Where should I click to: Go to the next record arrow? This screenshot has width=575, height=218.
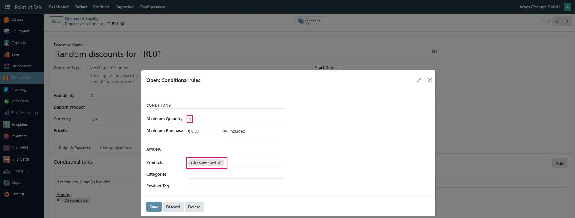tap(567, 21)
